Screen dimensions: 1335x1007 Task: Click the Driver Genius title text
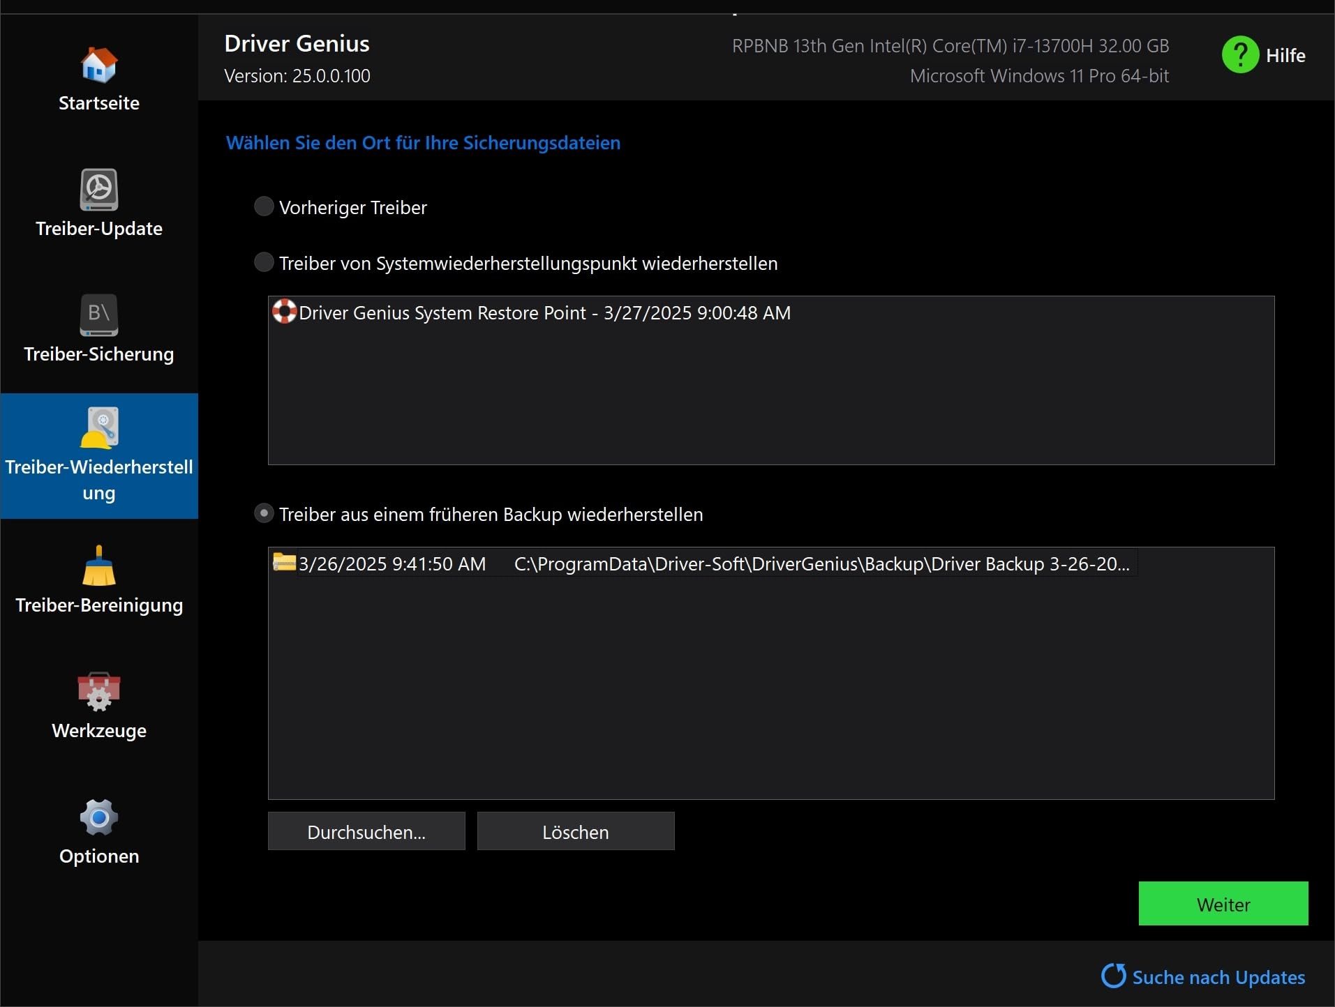[x=297, y=43]
